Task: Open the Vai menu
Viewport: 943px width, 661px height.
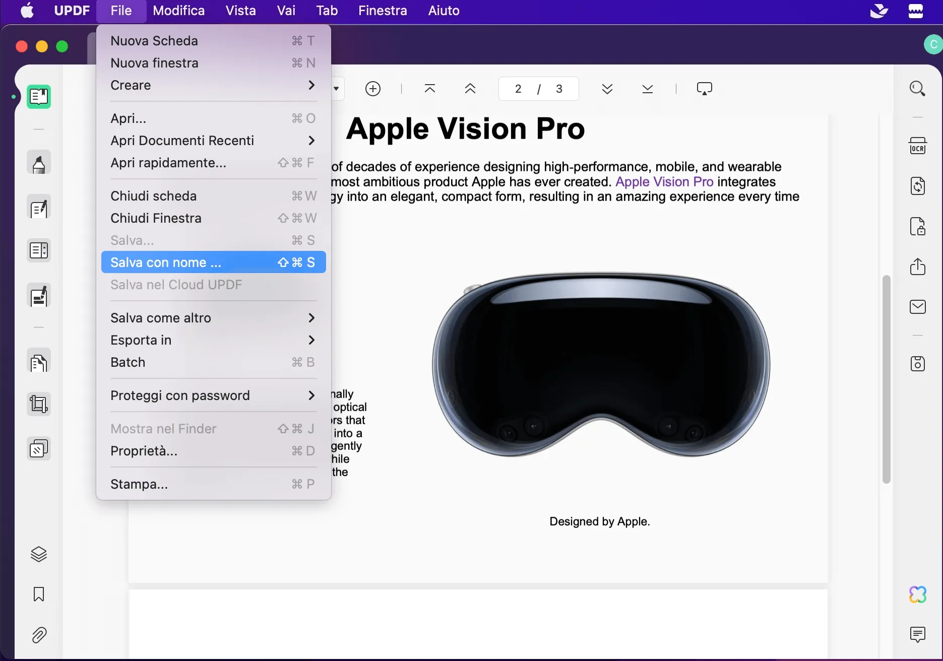Action: [x=286, y=11]
